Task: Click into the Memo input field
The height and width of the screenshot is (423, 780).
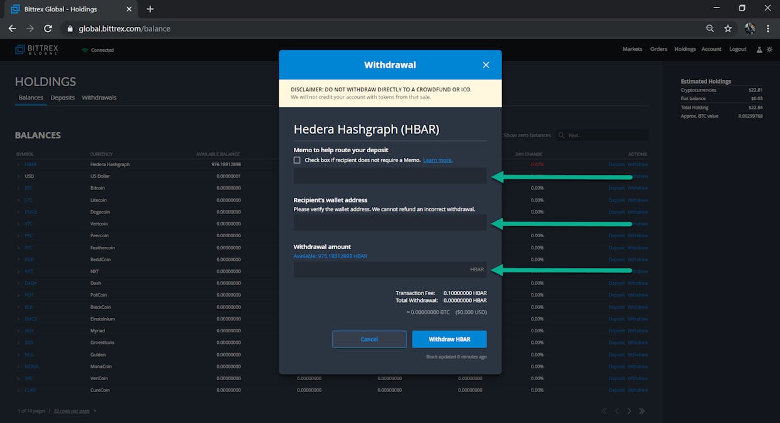Action: [x=390, y=176]
